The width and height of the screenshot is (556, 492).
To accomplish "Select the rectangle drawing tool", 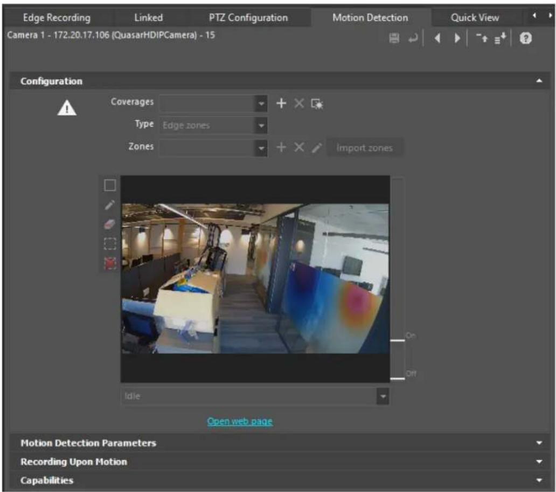I will [x=110, y=185].
